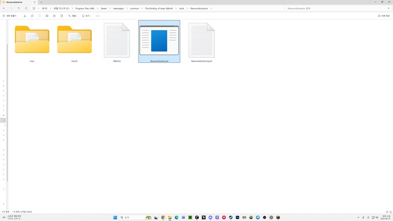Screen dimensions: 393x221
Task: Open Google Chrome from the taskbar
Action: [163, 218]
